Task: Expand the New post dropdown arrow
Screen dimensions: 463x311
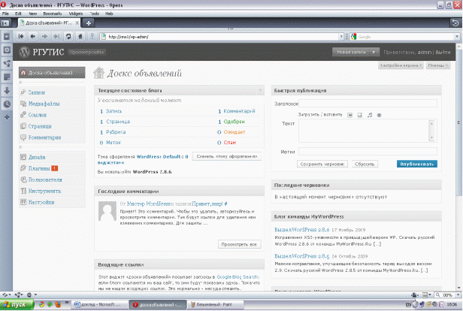Action: pos(374,52)
